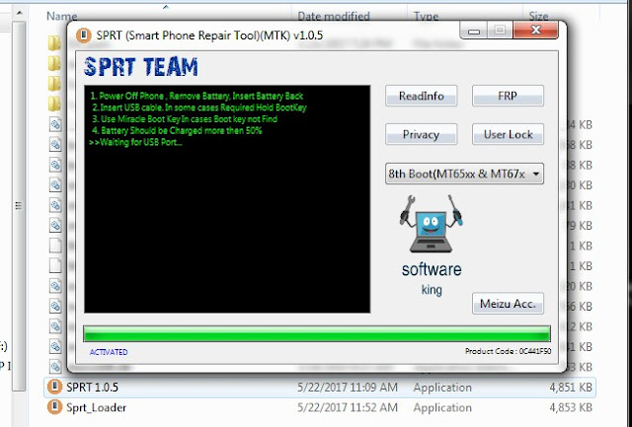
Task: Open the Privacy unlock function
Action: pyautogui.click(x=421, y=134)
